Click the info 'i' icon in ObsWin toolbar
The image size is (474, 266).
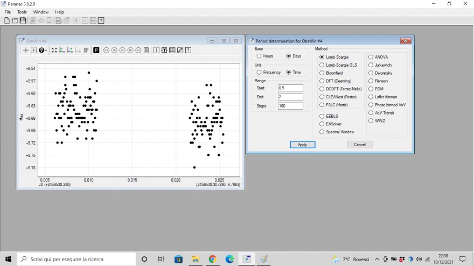tap(156, 50)
